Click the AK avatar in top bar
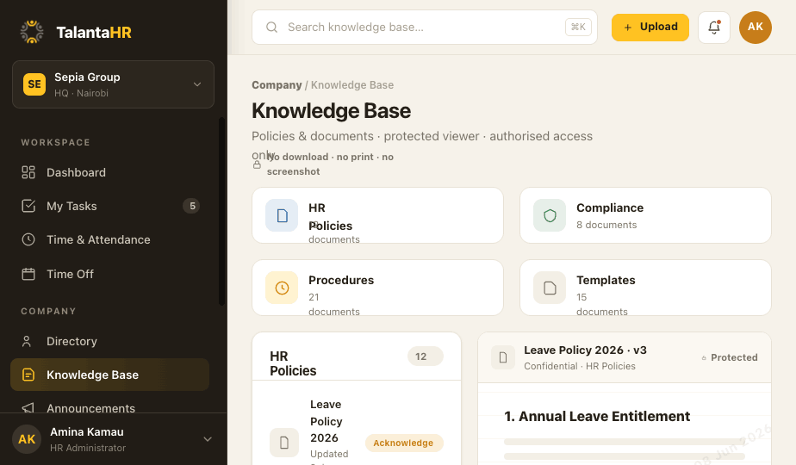This screenshot has height=465, width=796. [x=756, y=27]
